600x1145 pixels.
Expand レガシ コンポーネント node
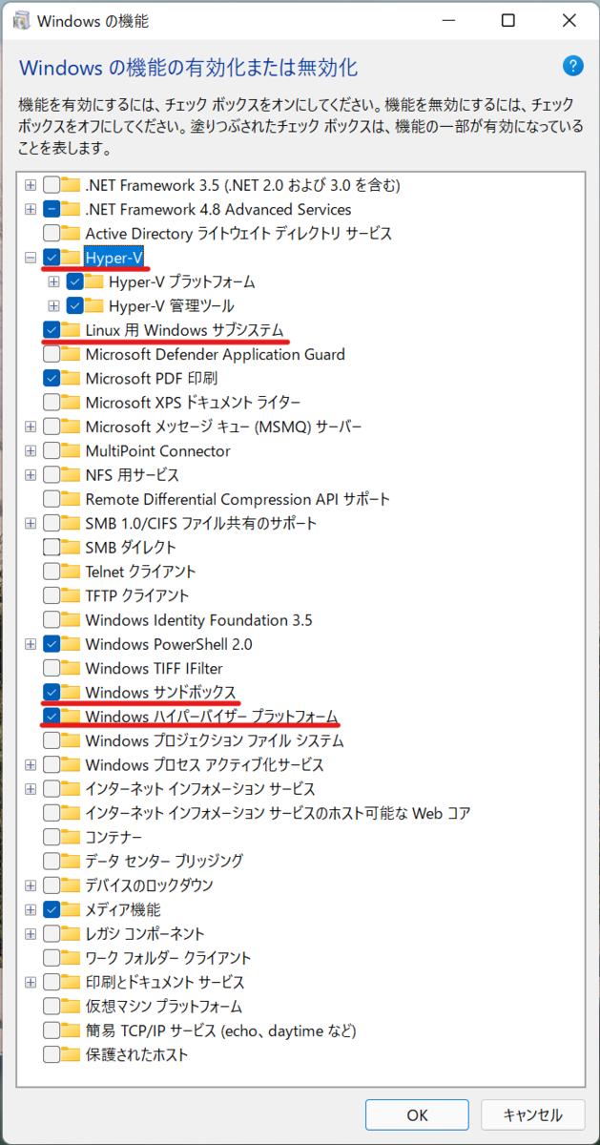click(x=31, y=933)
